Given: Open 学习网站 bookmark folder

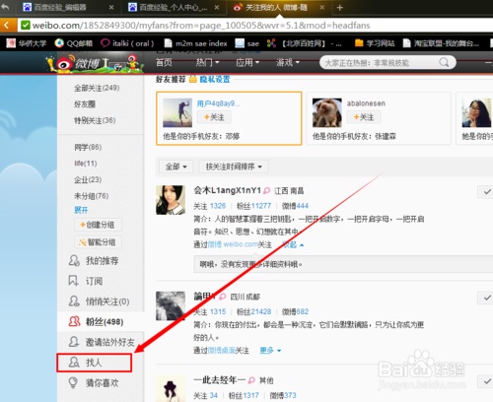Looking at the screenshot, I should (x=376, y=43).
